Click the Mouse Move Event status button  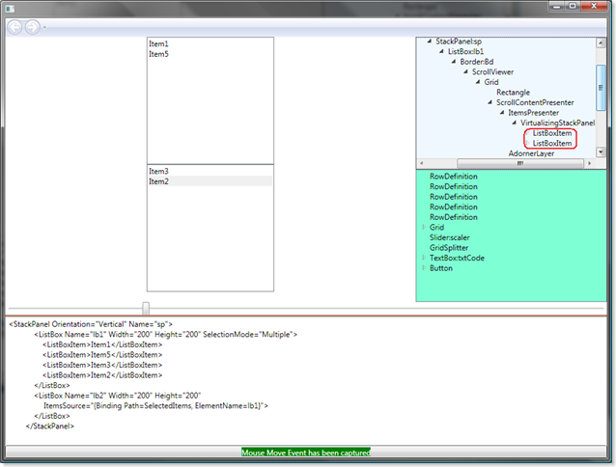pos(306,453)
